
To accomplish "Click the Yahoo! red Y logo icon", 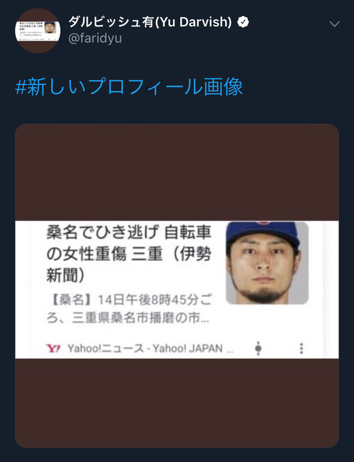I will pos(53,348).
